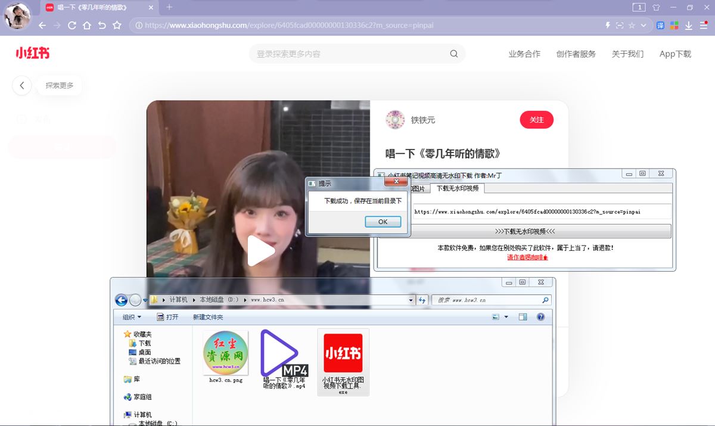This screenshot has width=715, height=426.
Task: Open a new browser tab
Action: point(169,7)
